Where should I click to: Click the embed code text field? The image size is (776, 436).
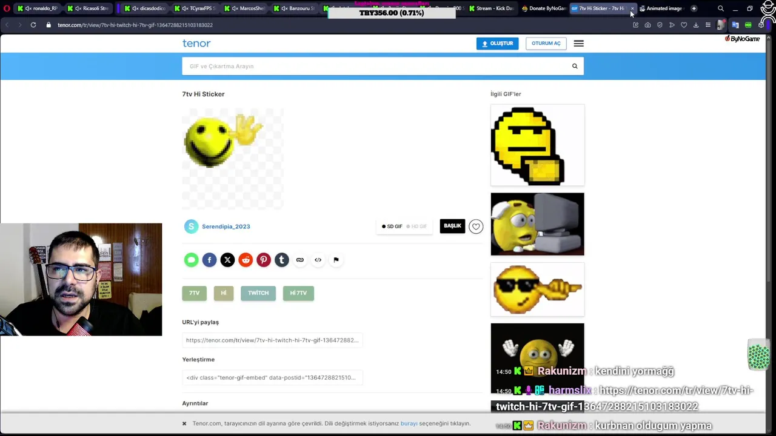pos(272,378)
